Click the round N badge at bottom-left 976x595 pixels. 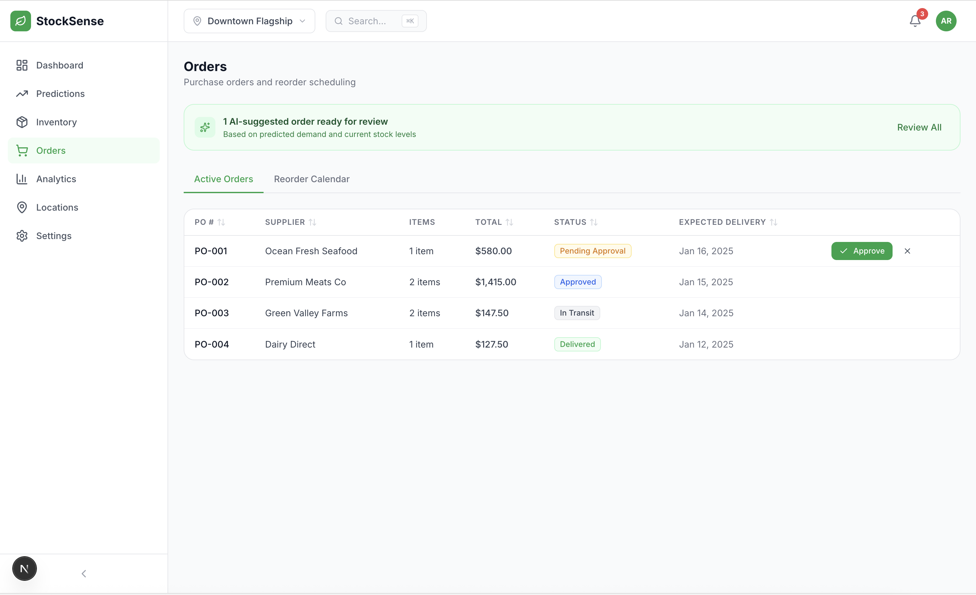24,569
